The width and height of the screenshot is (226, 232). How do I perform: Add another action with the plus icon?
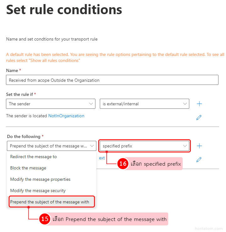[199, 146]
